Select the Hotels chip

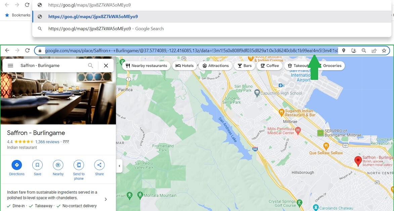tap(184, 66)
